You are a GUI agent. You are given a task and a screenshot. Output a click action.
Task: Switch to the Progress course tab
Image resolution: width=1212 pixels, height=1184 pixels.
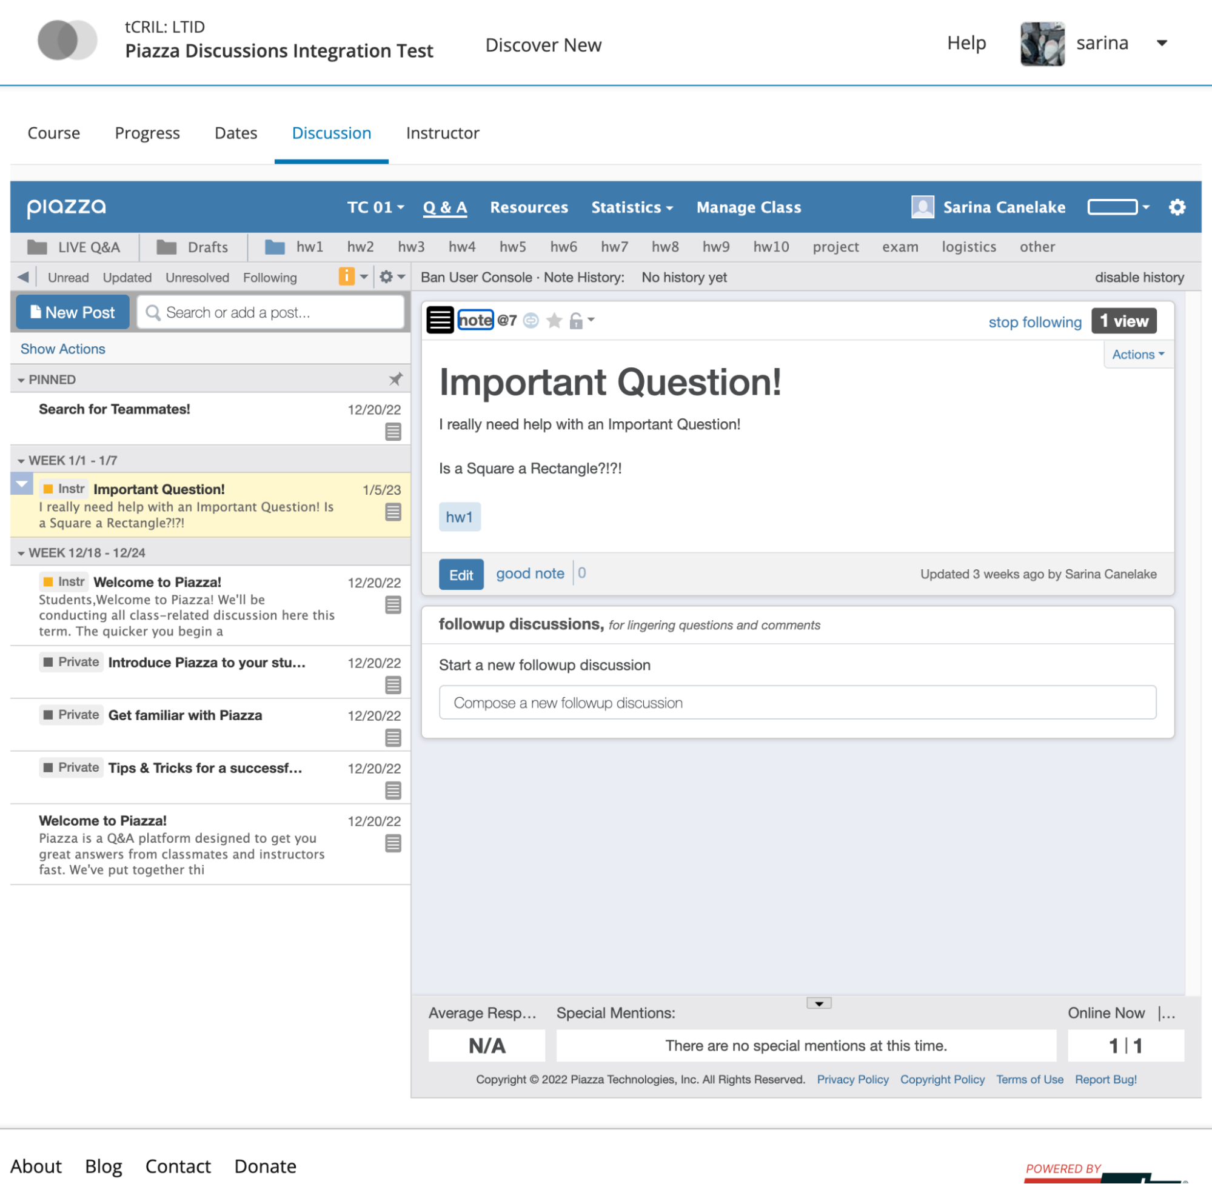point(147,133)
